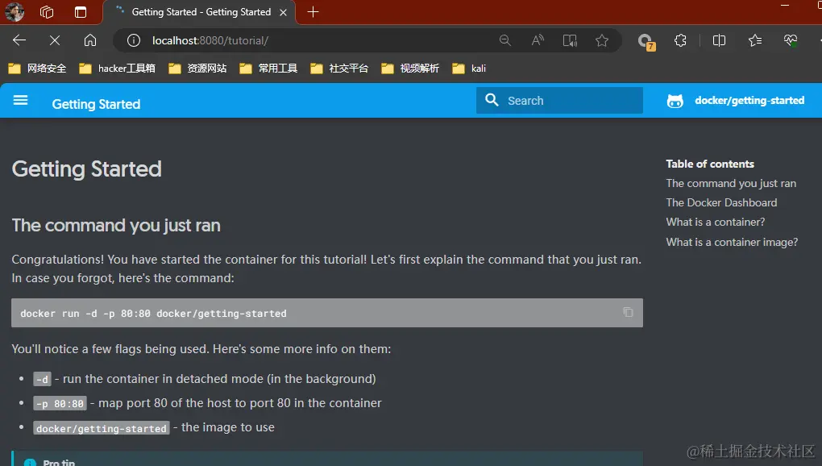Toggle split screen view
This screenshot has width=822, height=466.
[x=719, y=40]
